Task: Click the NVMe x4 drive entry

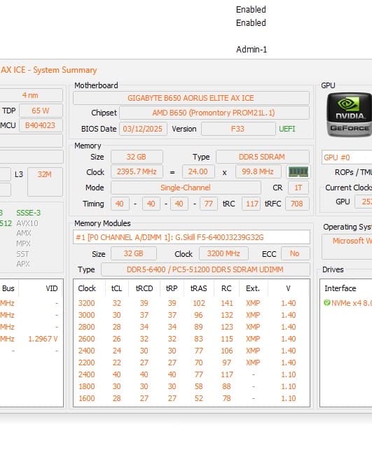Action: click(348, 303)
